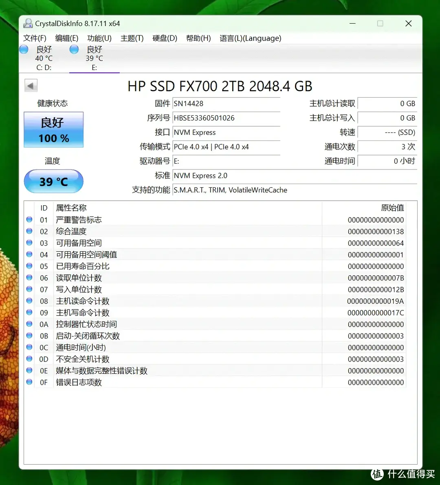Click raw value 00000000000064

pyautogui.click(x=376, y=243)
